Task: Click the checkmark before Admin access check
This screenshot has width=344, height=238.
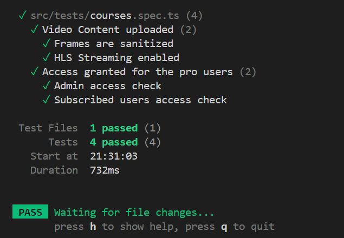Action: (46, 85)
